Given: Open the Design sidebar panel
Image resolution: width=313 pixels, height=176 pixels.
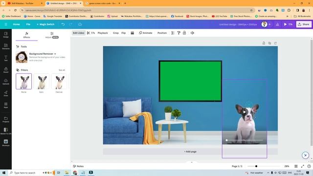Looking at the screenshot, I should [x=6, y=35].
